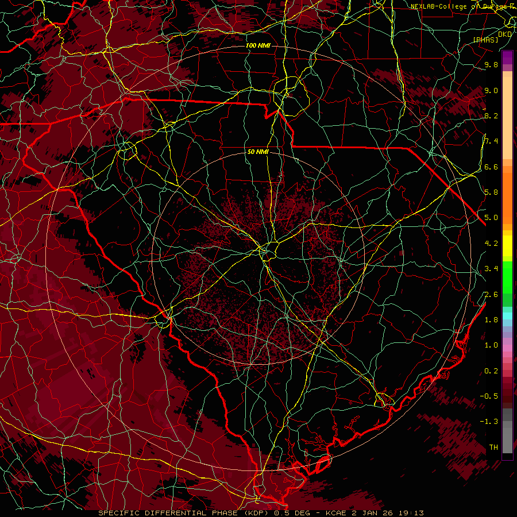Click the "4.2" scale value
Viewport: 517px width, 517px height.
[491, 243]
